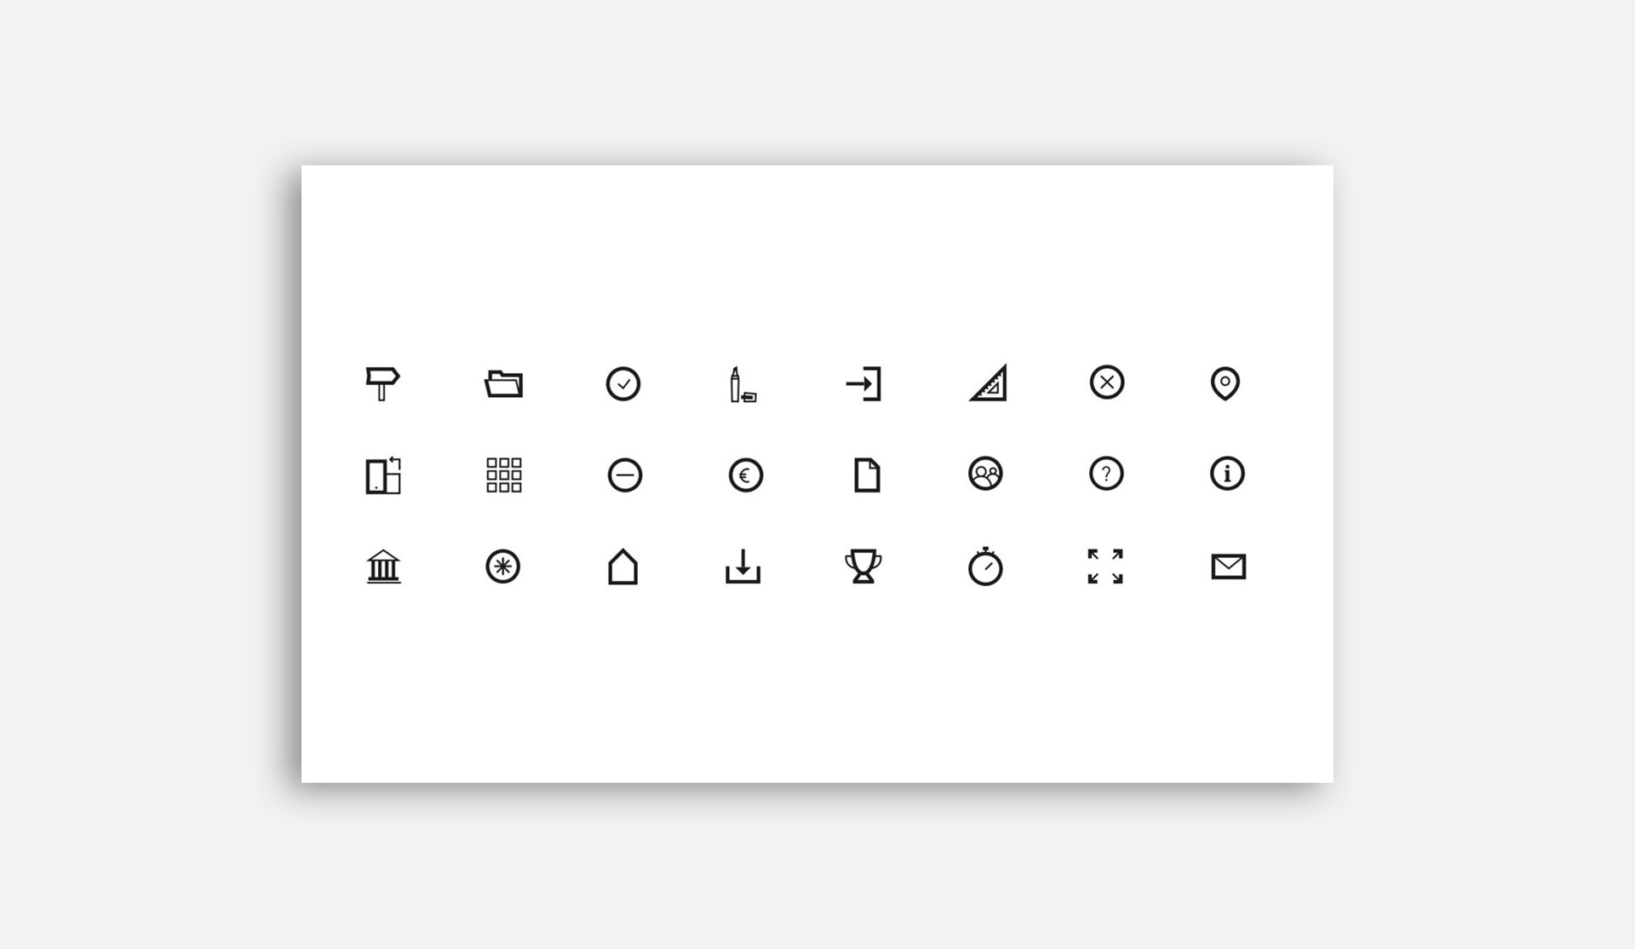Click the device rotate icon
The width and height of the screenshot is (1635, 949).
click(383, 475)
